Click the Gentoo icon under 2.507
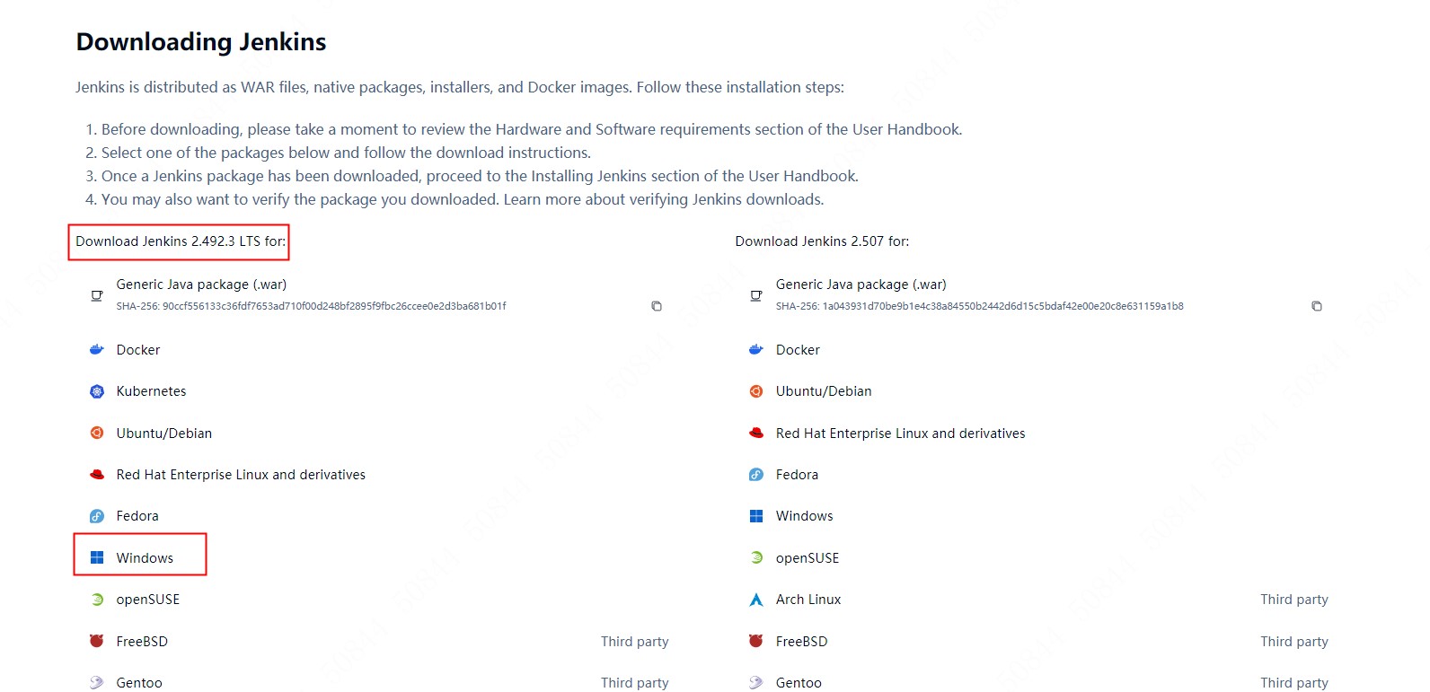 pos(756,683)
